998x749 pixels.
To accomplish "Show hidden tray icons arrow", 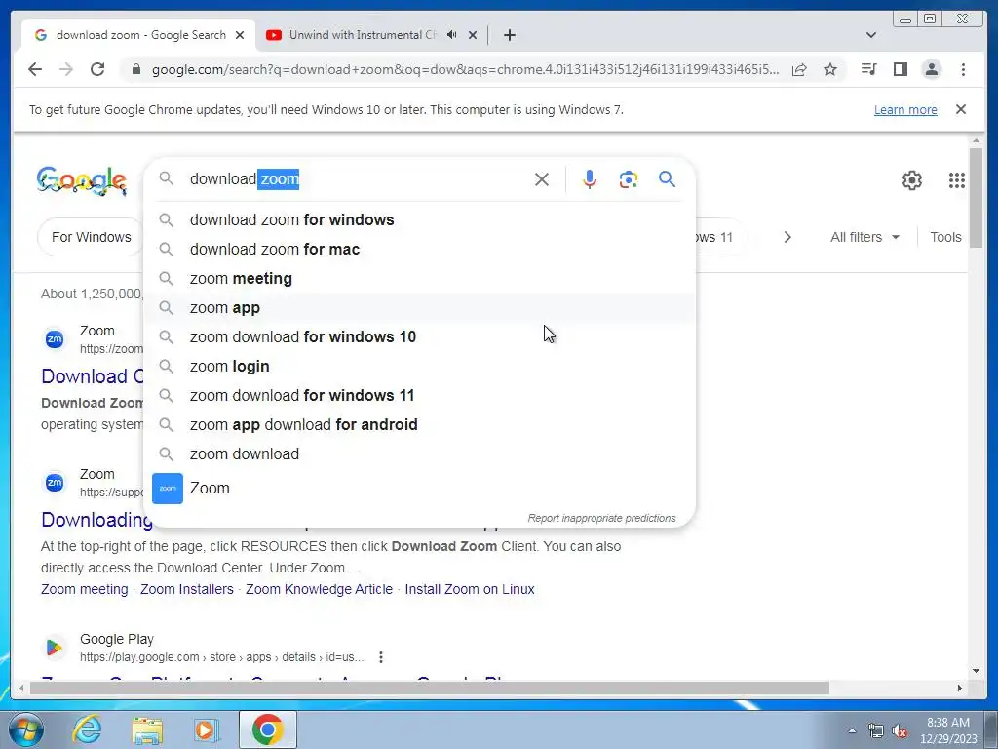I will click(852, 730).
